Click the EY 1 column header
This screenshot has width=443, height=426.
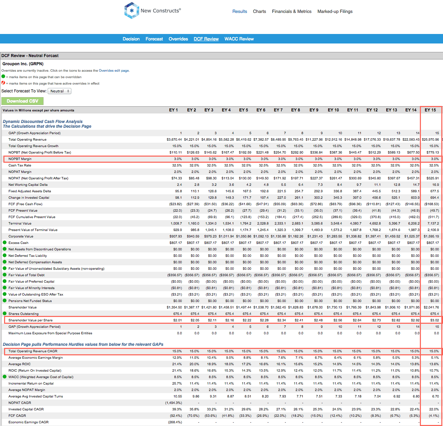click(x=173, y=110)
